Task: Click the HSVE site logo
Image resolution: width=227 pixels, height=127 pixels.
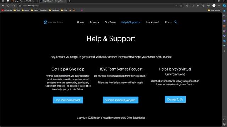Action: (54, 22)
